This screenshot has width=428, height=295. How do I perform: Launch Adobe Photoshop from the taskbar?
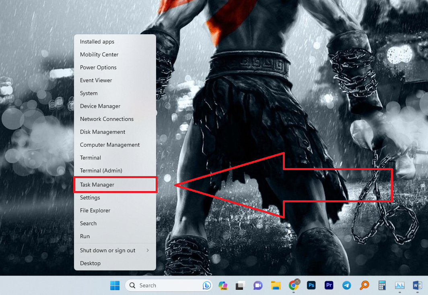click(x=311, y=285)
